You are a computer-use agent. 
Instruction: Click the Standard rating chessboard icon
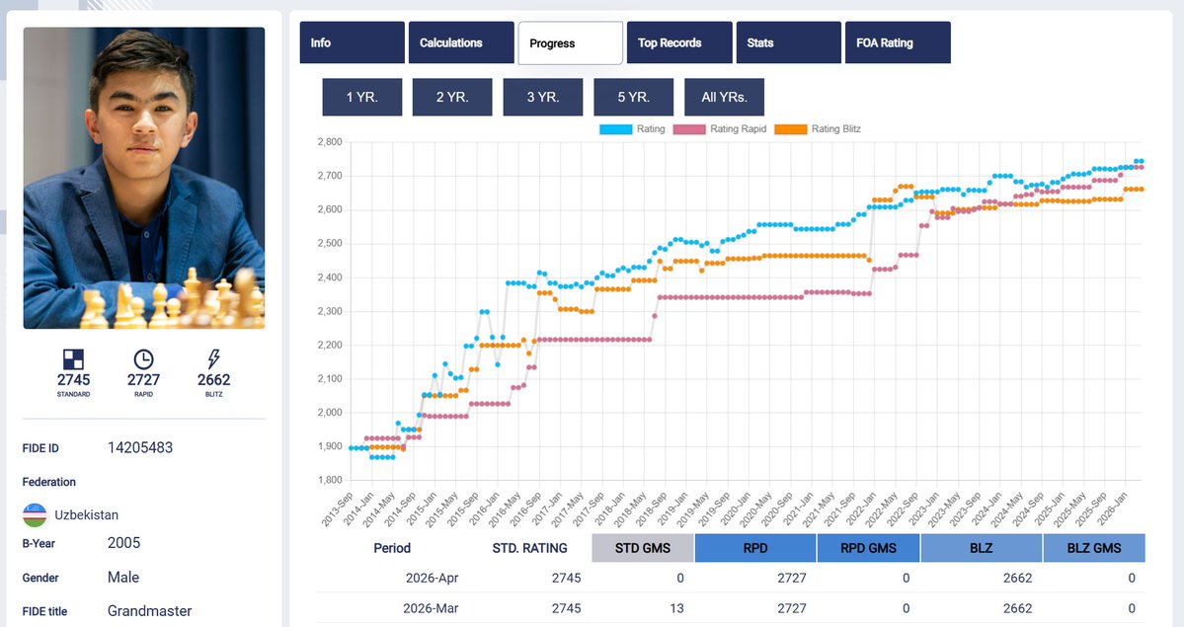73,358
